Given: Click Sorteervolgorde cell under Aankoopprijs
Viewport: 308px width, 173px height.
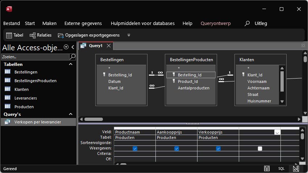Looking at the screenshot, I should click(176, 143).
